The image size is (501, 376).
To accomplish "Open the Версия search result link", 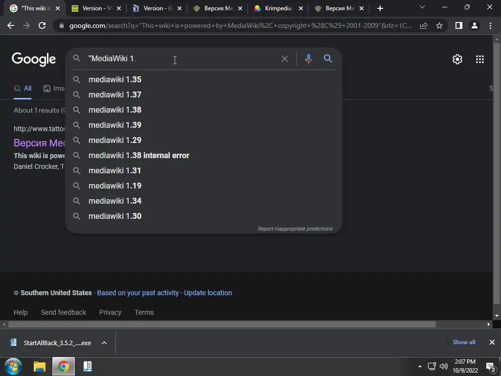I will click(x=39, y=142).
